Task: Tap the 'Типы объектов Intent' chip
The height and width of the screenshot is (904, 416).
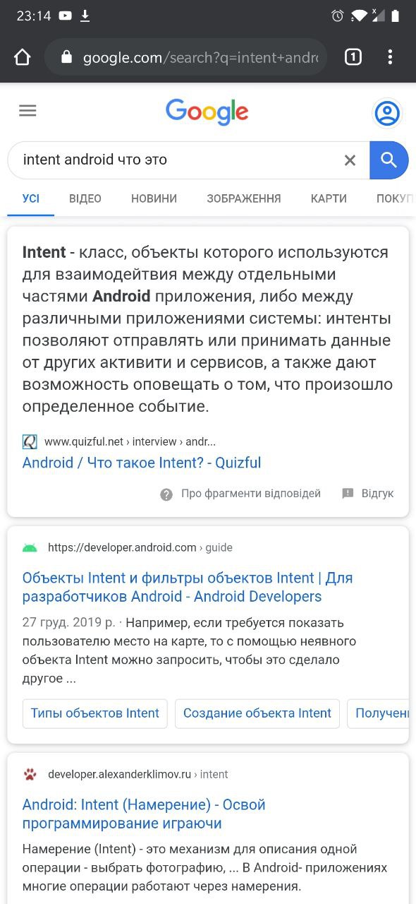Action: pyautogui.click(x=95, y=713)
